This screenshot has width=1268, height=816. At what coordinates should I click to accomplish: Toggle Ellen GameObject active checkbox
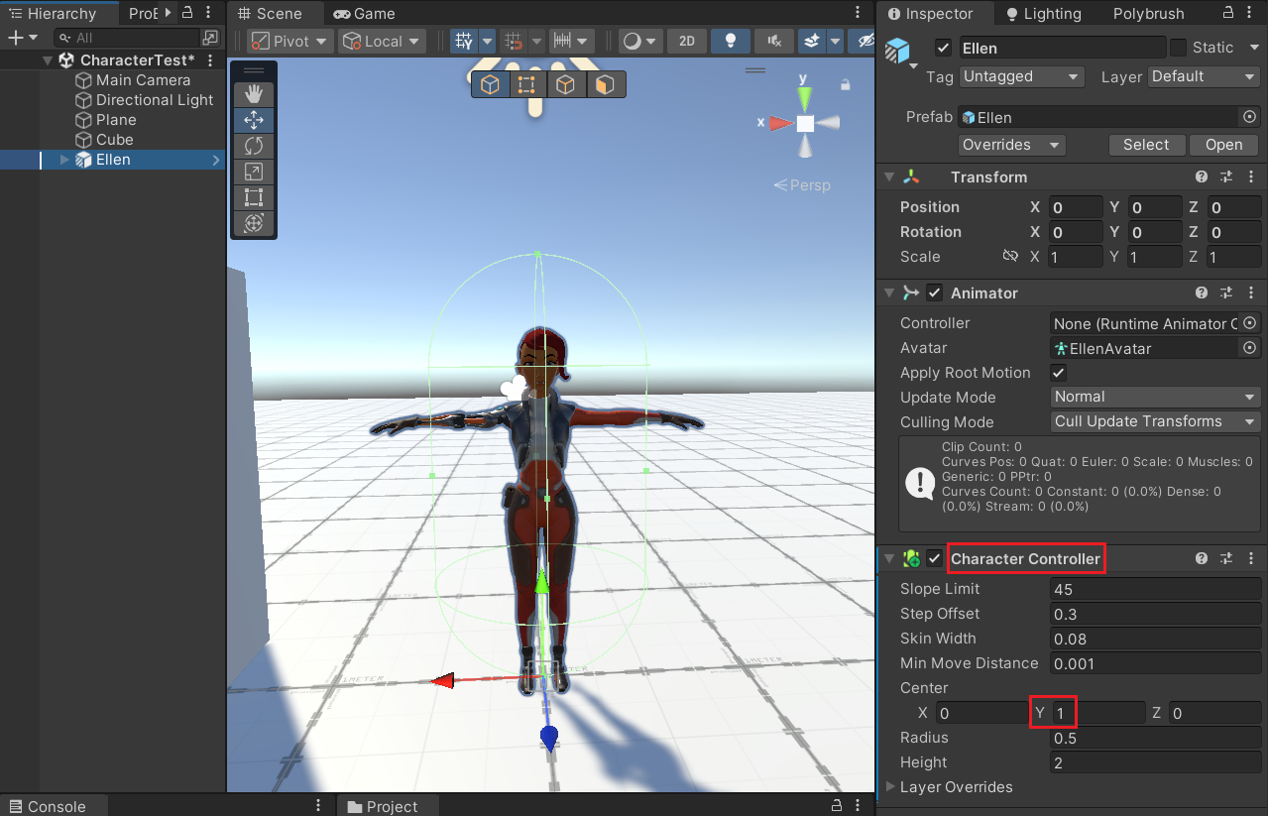point(943,48)
